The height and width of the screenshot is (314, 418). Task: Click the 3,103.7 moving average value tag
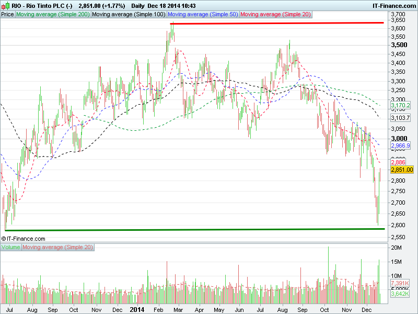(x=400, y=119)
